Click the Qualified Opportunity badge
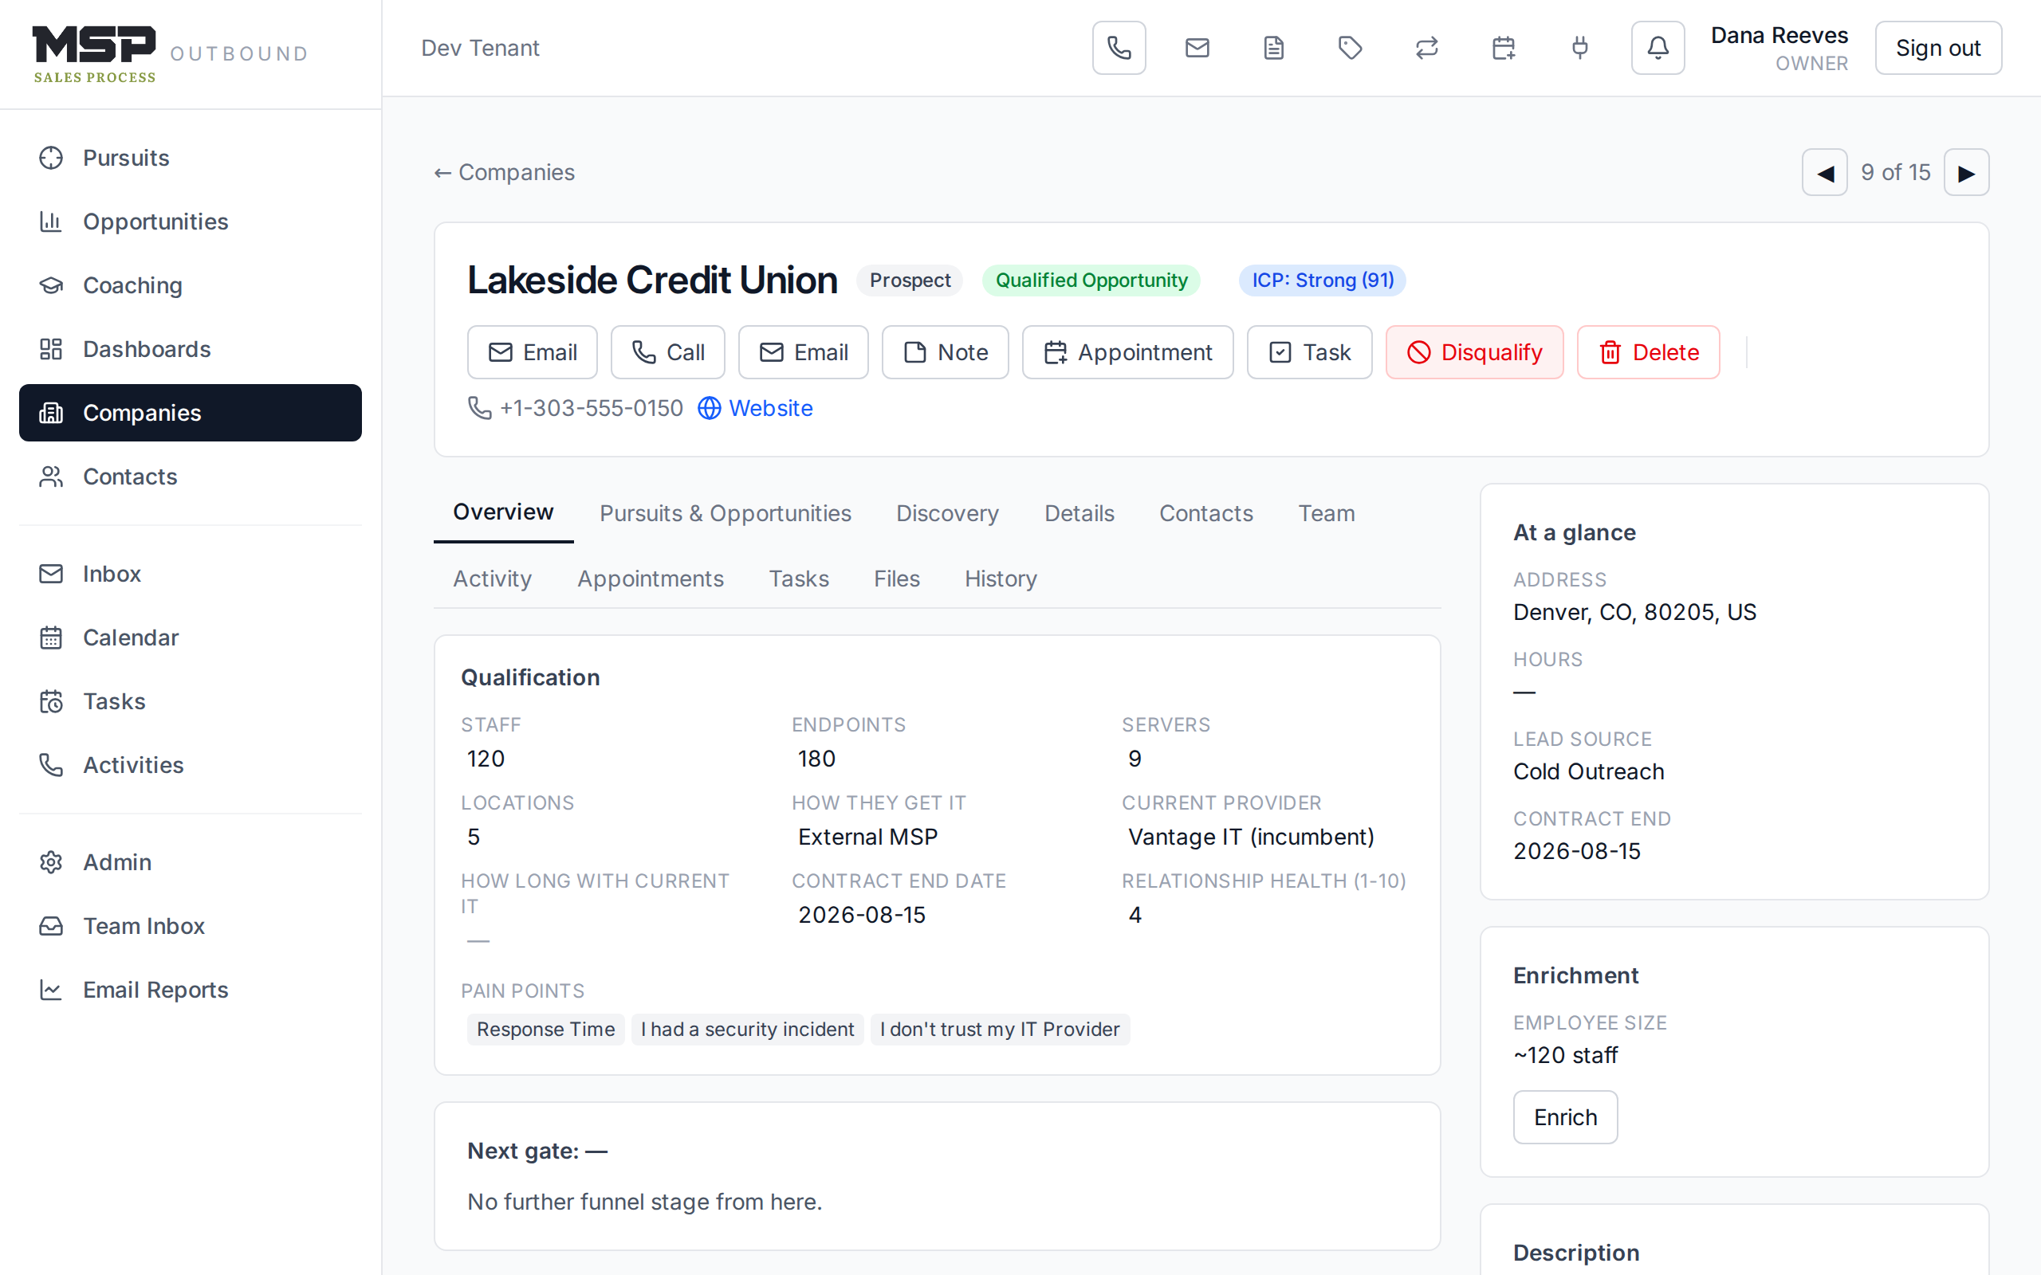 pyautogui.click(x=1091, y=280)
